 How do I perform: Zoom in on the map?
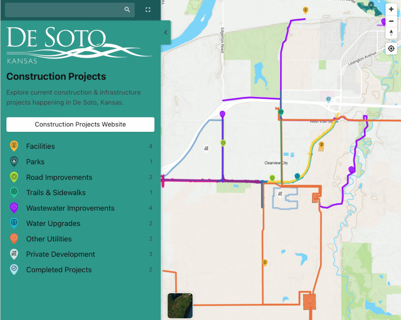(391, 9)
